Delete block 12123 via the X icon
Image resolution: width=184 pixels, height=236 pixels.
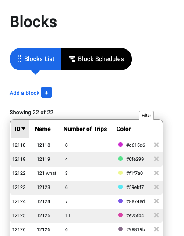156,187
